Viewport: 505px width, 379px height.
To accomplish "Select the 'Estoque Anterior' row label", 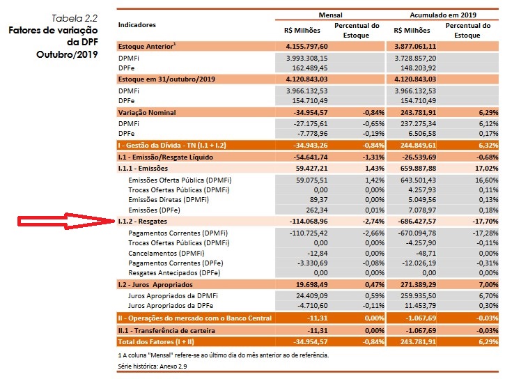I will coord(147,45).
